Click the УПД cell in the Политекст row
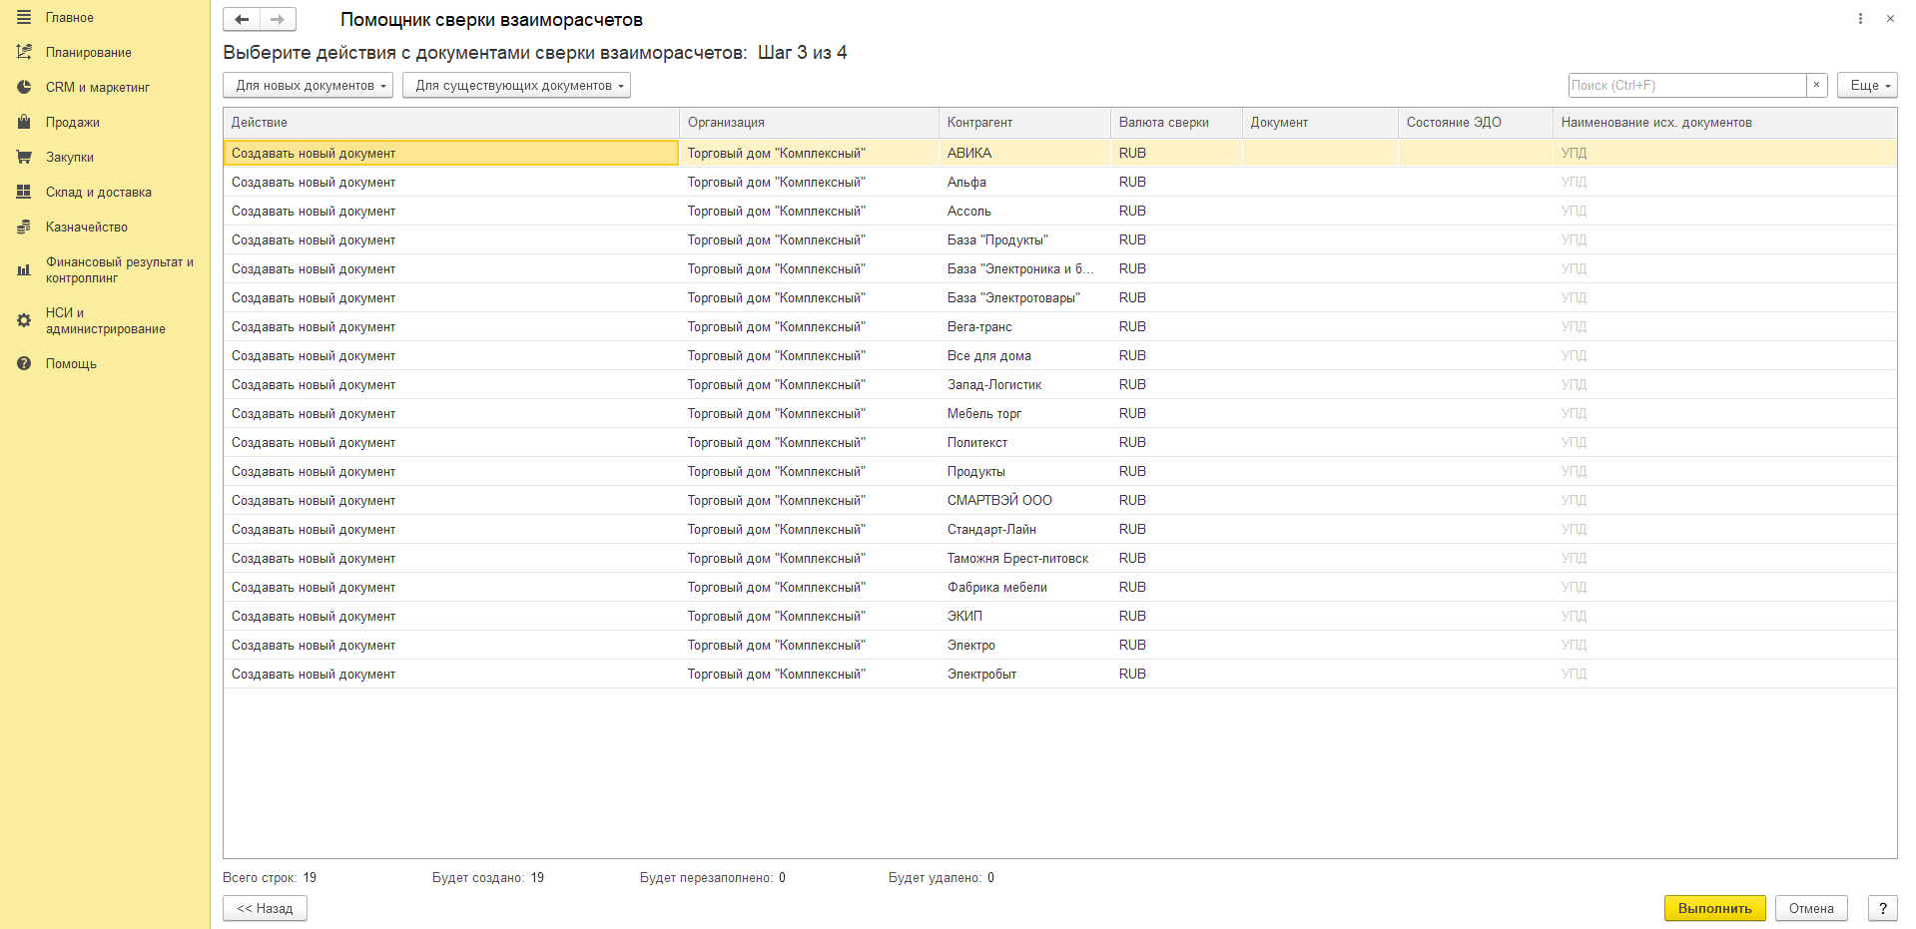Screen dimensions: 1916x929 click(x=1724, y=442)
